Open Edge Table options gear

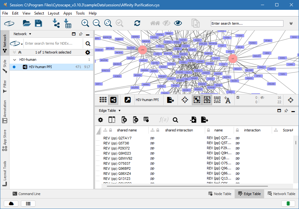pyautogui.click(x=100, y=120)
